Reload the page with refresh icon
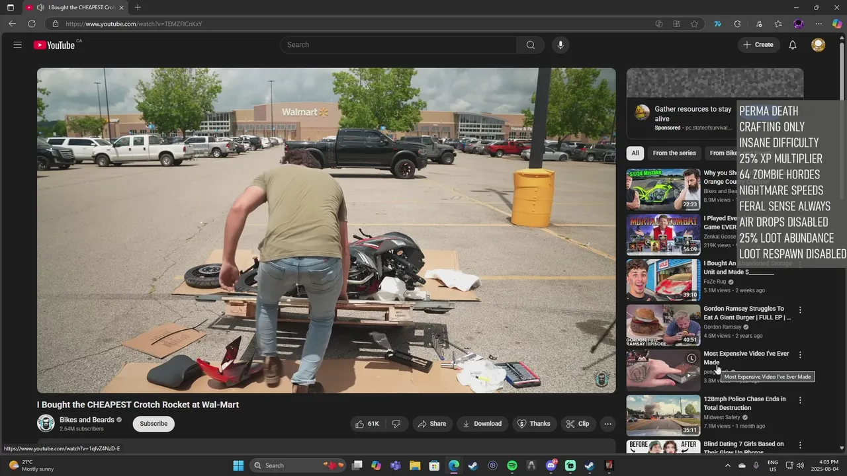Screen dimensions: 847x476 point(31,24)
